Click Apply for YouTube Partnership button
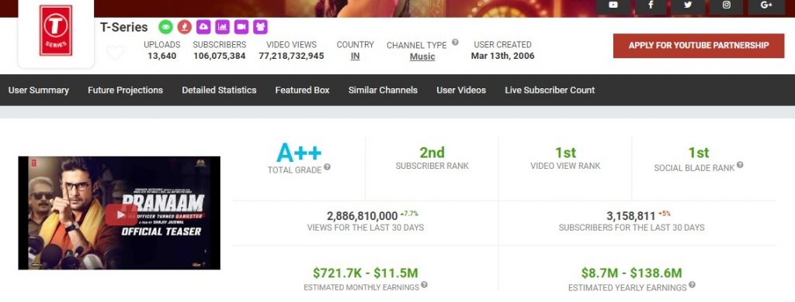795x302 pixels. (x=699, y=46)
